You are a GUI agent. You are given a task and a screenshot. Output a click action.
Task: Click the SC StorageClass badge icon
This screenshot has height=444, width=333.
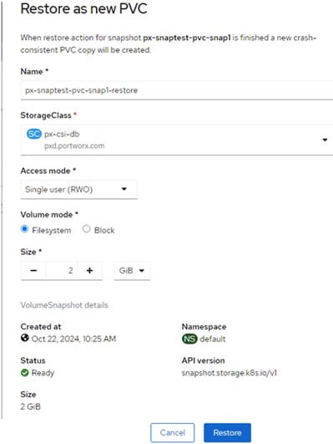34,134
